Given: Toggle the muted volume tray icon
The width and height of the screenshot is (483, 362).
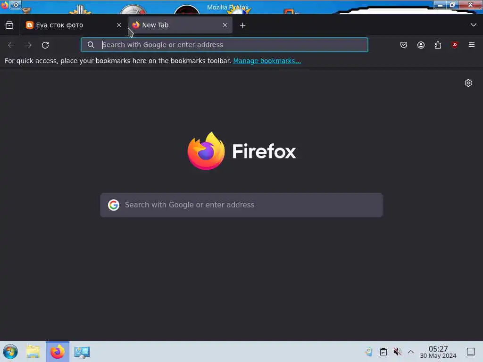Looking at the screenshot, I should coord(397,352).
